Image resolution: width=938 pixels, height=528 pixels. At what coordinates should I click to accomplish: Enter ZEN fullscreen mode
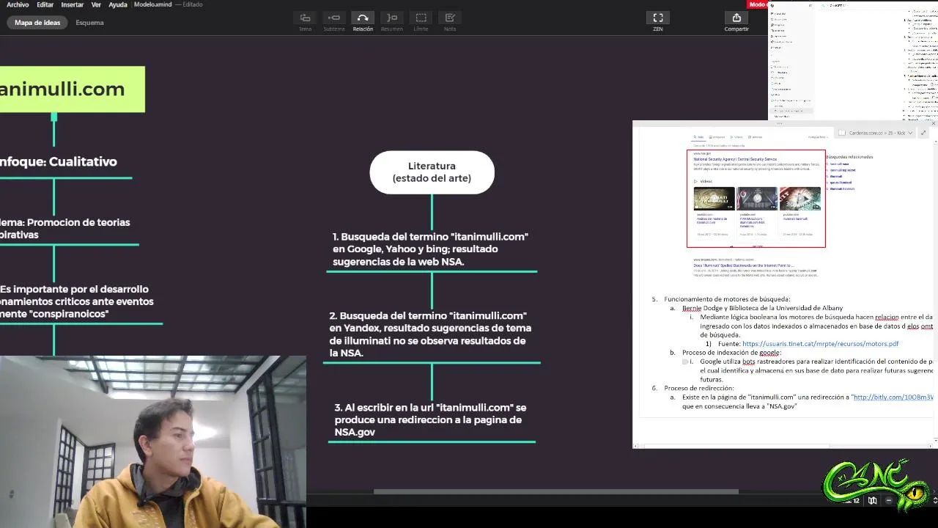pyautogui.click(x=658, y=18)
